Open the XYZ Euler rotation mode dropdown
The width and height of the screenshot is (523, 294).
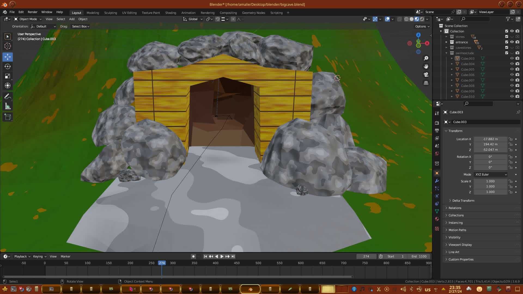coord(491,174)
